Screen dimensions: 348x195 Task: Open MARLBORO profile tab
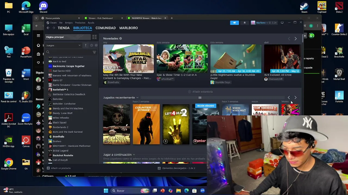pos(129,28)
